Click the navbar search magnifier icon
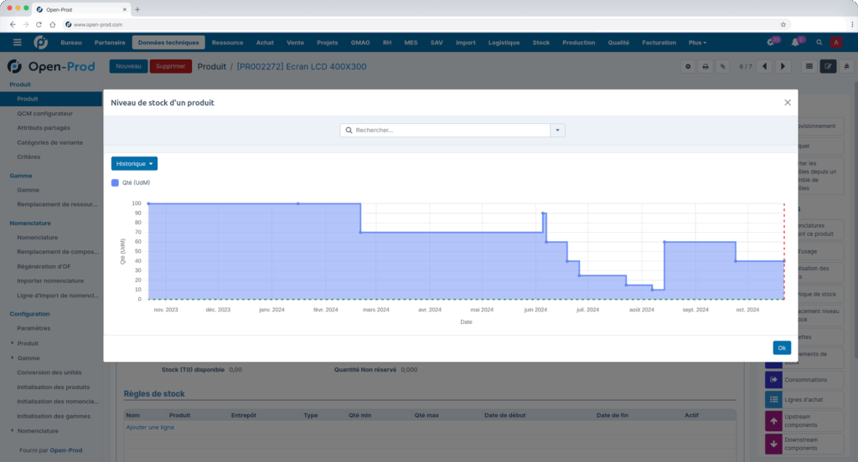 [x=819, y=42]
